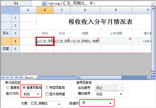Open the 横向搜寻 dropdown
The width and height of the screenshot is (156, 108).
coord(121,94)
